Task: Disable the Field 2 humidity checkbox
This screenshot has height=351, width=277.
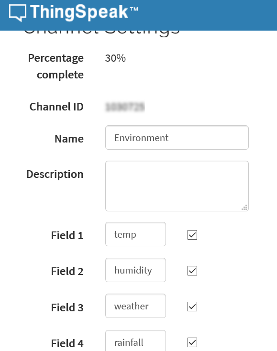Action: pyautogui.click(x=192, y=271)
